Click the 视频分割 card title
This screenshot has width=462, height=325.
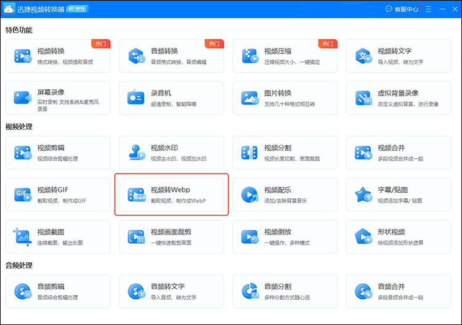tap(278, 148)
